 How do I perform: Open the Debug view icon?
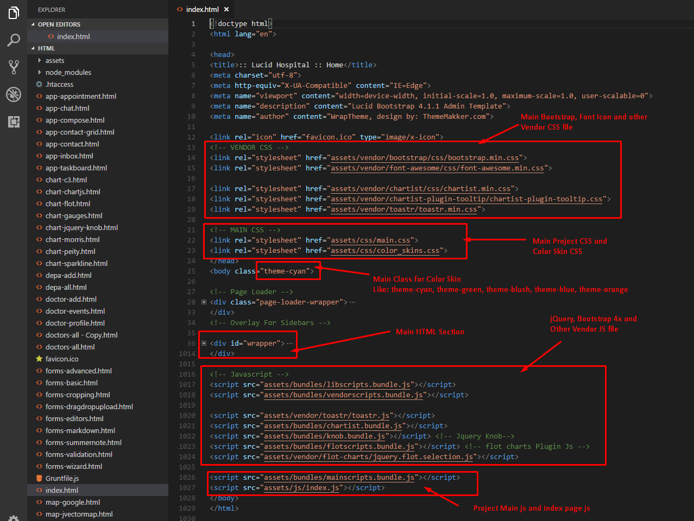click(x=14, y=94)
